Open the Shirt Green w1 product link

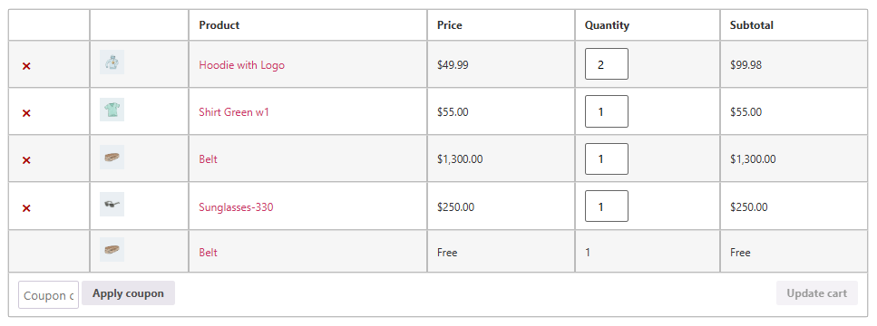point(234,112)
